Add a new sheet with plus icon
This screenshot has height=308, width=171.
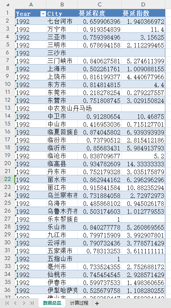[x=97, y=303]
